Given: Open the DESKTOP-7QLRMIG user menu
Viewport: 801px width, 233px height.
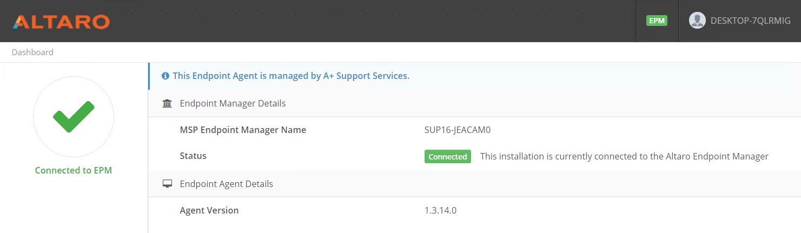Looking at the screenshot, I should (739, 21).
